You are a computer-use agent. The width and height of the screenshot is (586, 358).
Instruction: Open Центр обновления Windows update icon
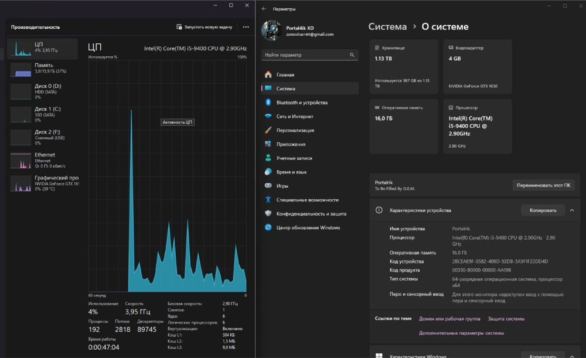tap(268, 227)
